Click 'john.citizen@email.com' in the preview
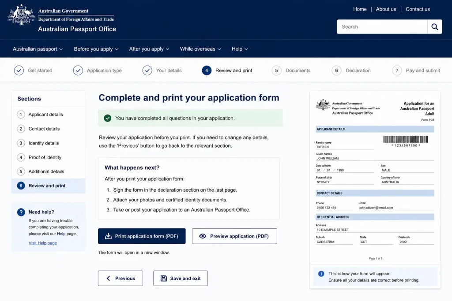This screenshot has width=452, height=301. (376, 208)
